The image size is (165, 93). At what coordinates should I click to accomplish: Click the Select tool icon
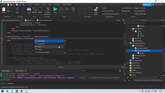point(40,9)
